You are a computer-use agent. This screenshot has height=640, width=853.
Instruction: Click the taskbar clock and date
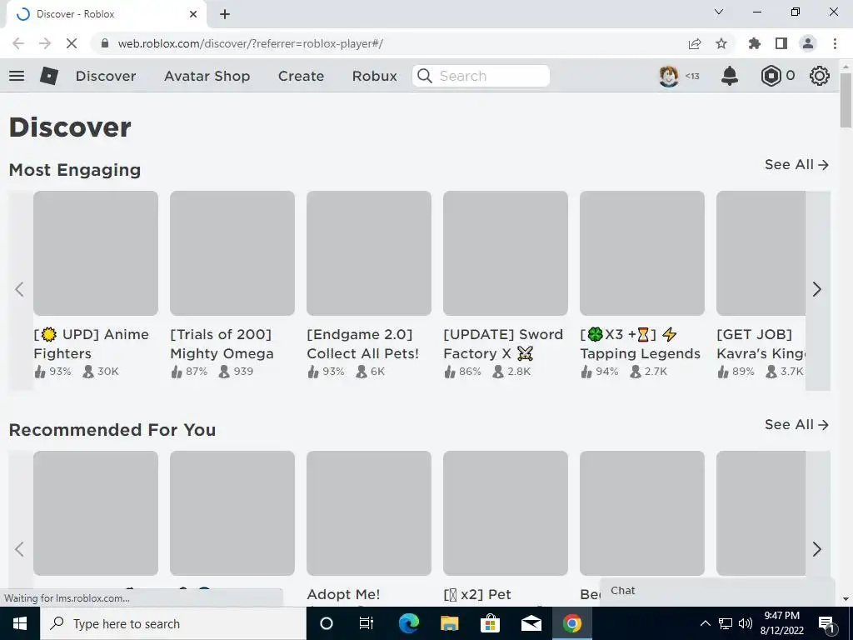click(x=782, y=623)
